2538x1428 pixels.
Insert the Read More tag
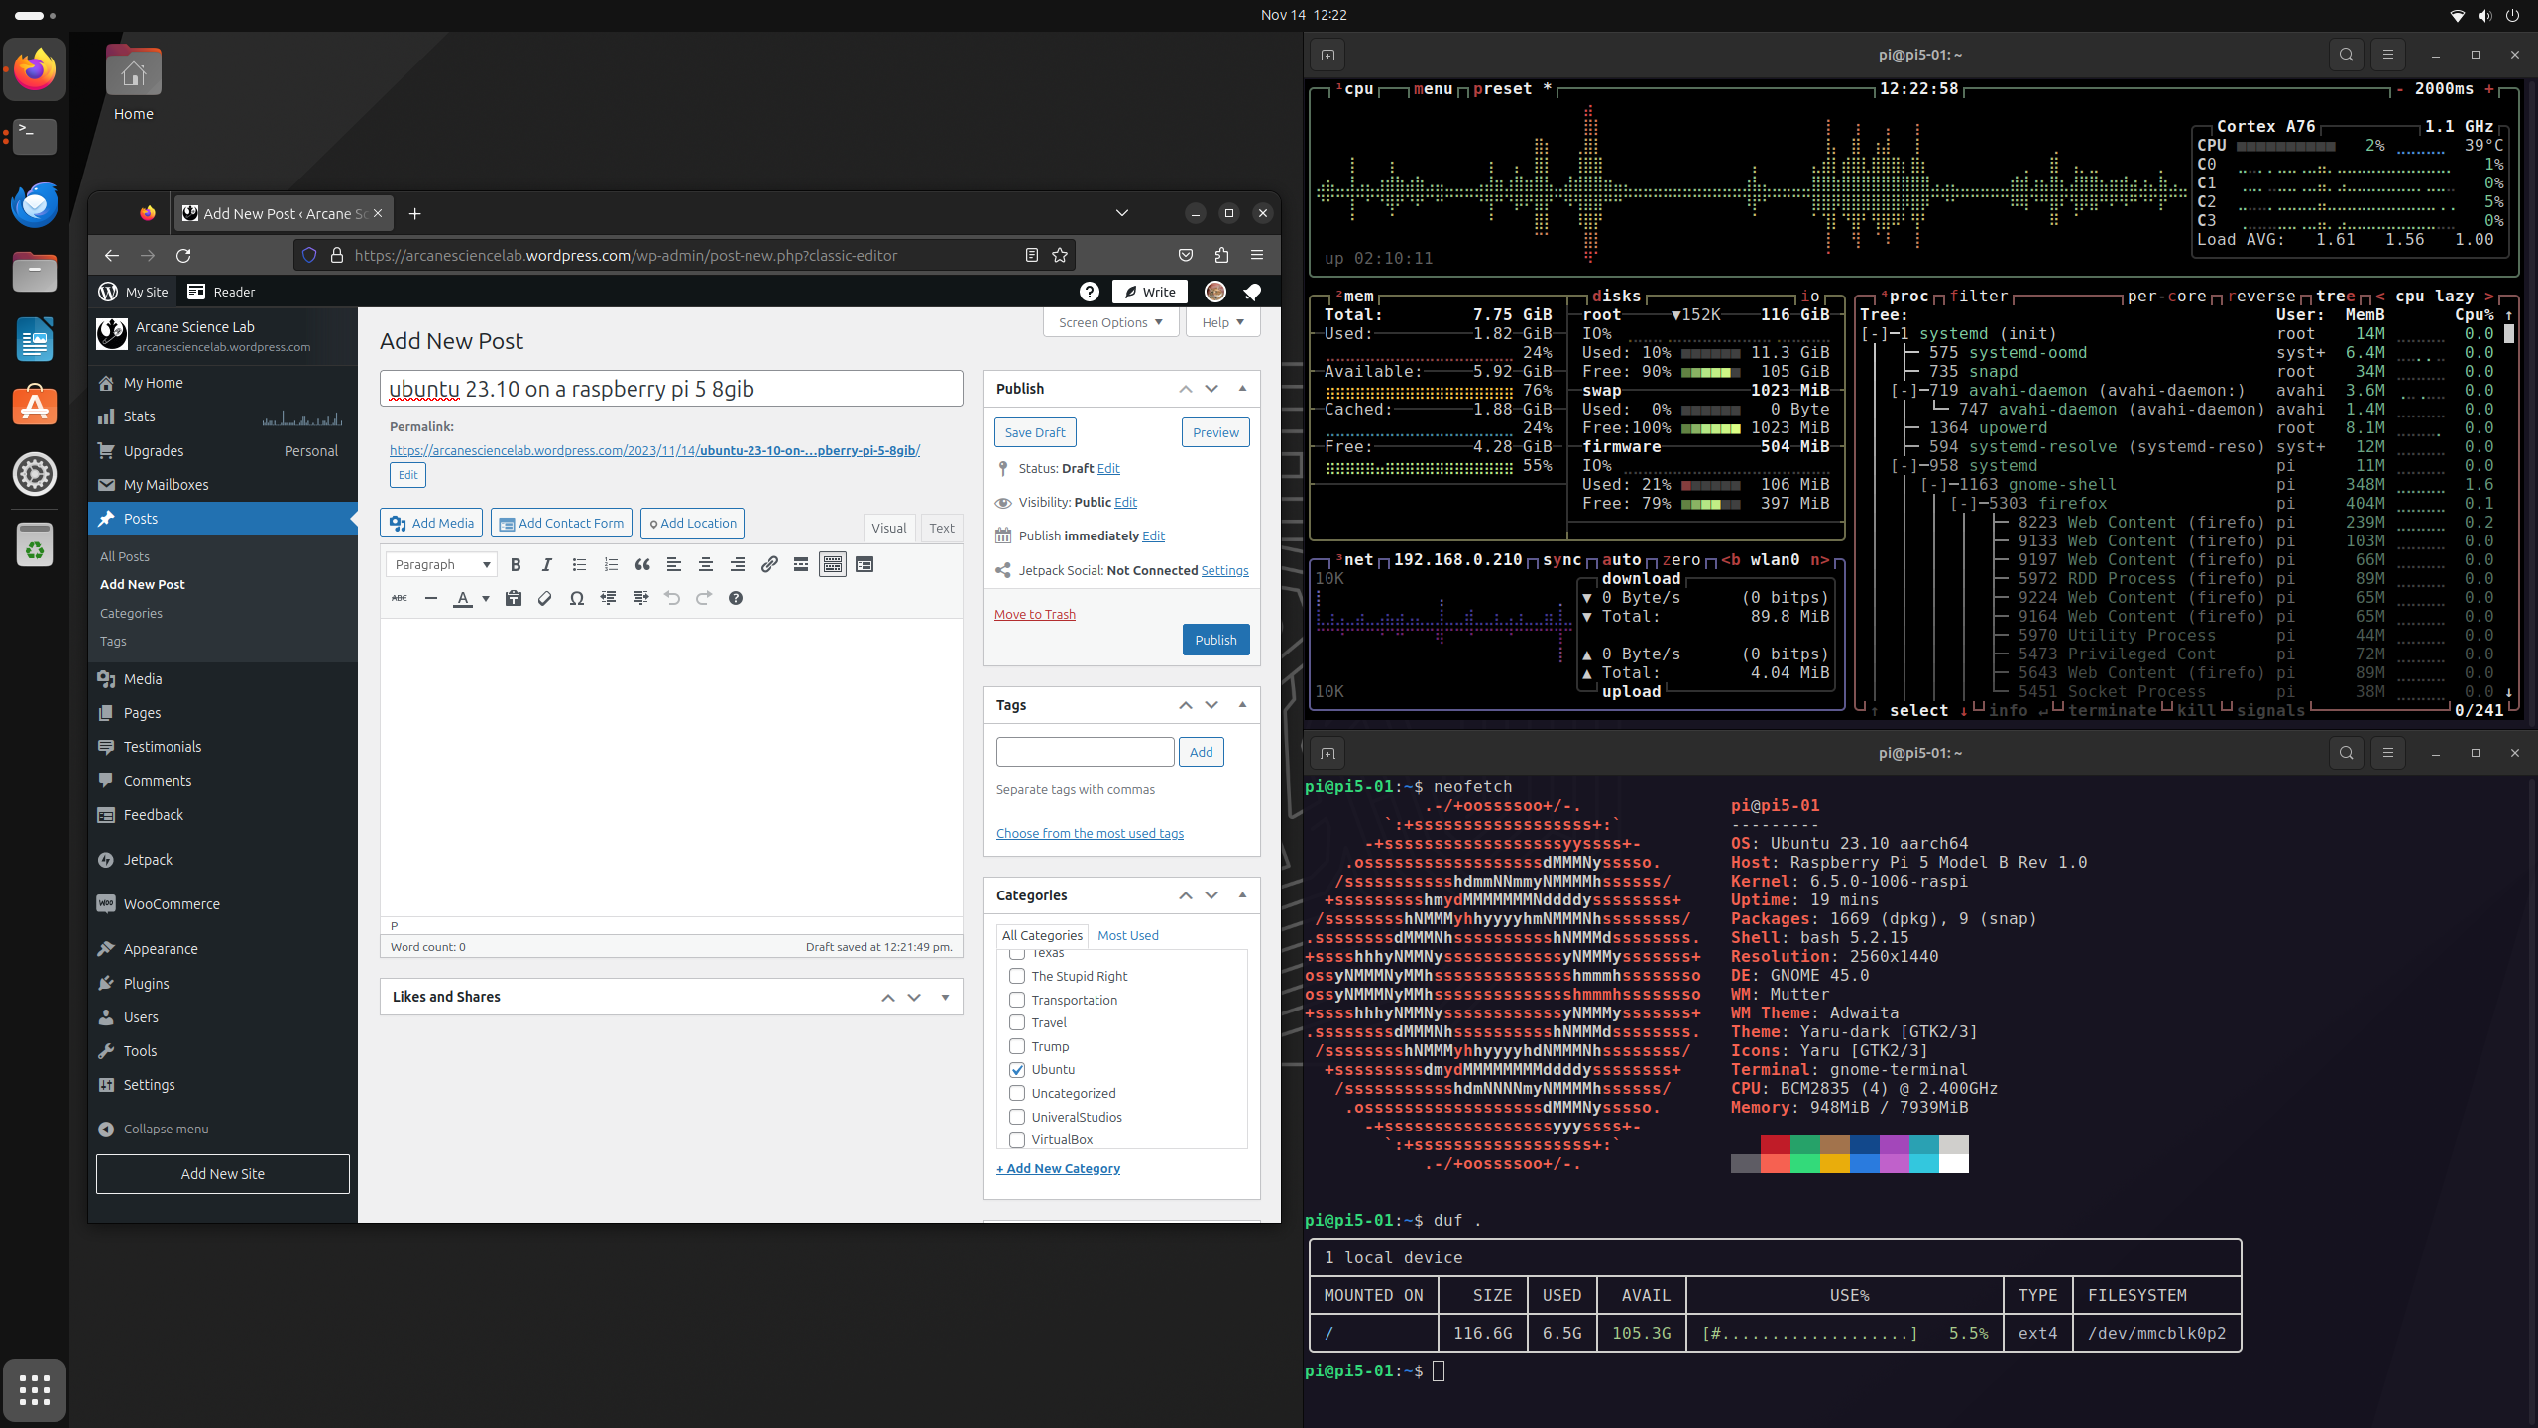(801, 565)
